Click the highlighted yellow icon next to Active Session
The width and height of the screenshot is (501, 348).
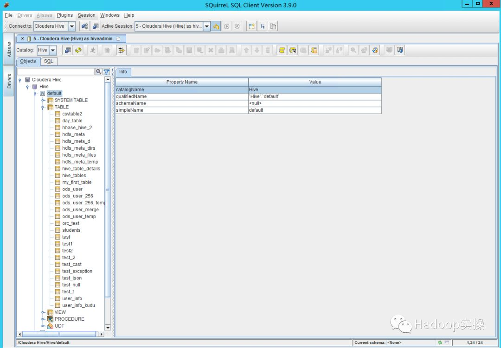tap(216, 26)
